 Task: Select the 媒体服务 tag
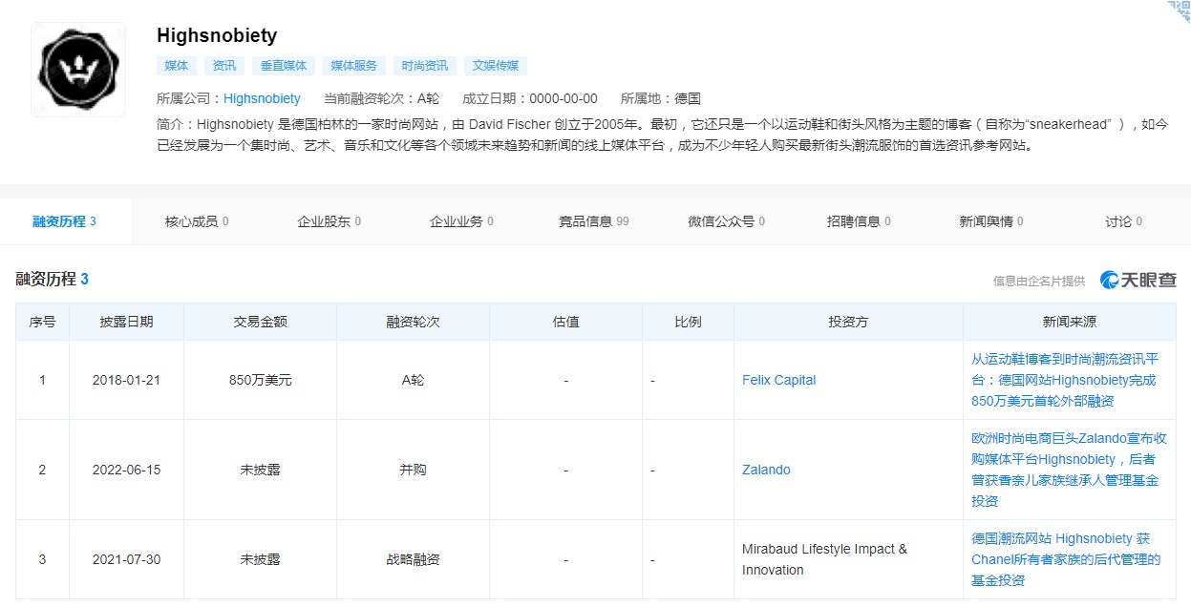[354, 66]
